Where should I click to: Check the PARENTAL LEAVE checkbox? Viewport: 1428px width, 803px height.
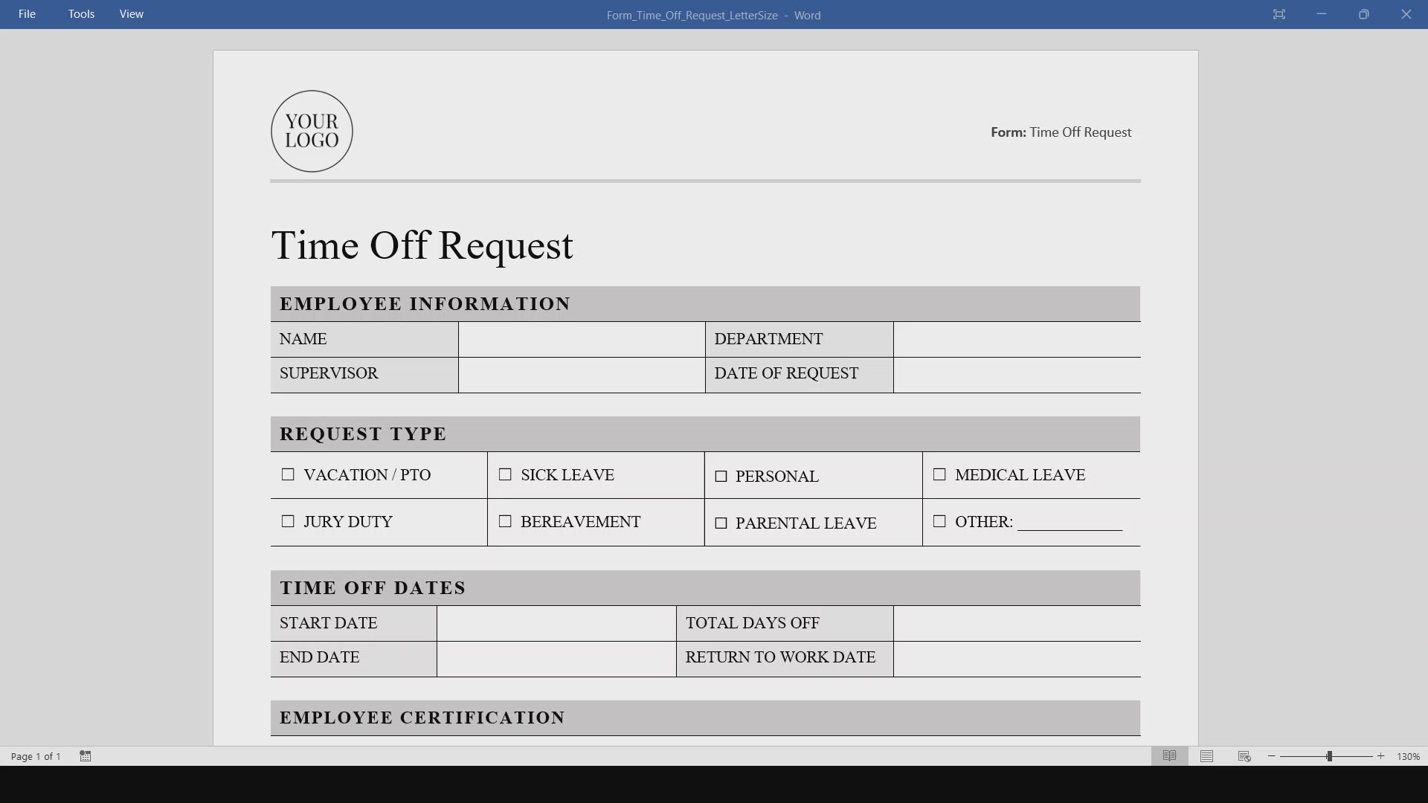click(x=721, y=523)
